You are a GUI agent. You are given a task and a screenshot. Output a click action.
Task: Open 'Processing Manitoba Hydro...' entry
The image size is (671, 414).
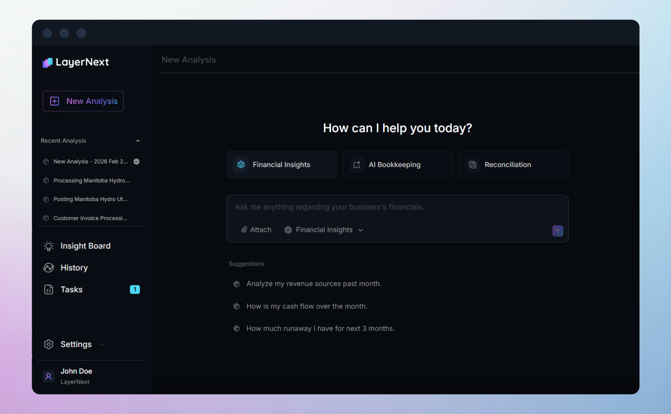(91, 181)
